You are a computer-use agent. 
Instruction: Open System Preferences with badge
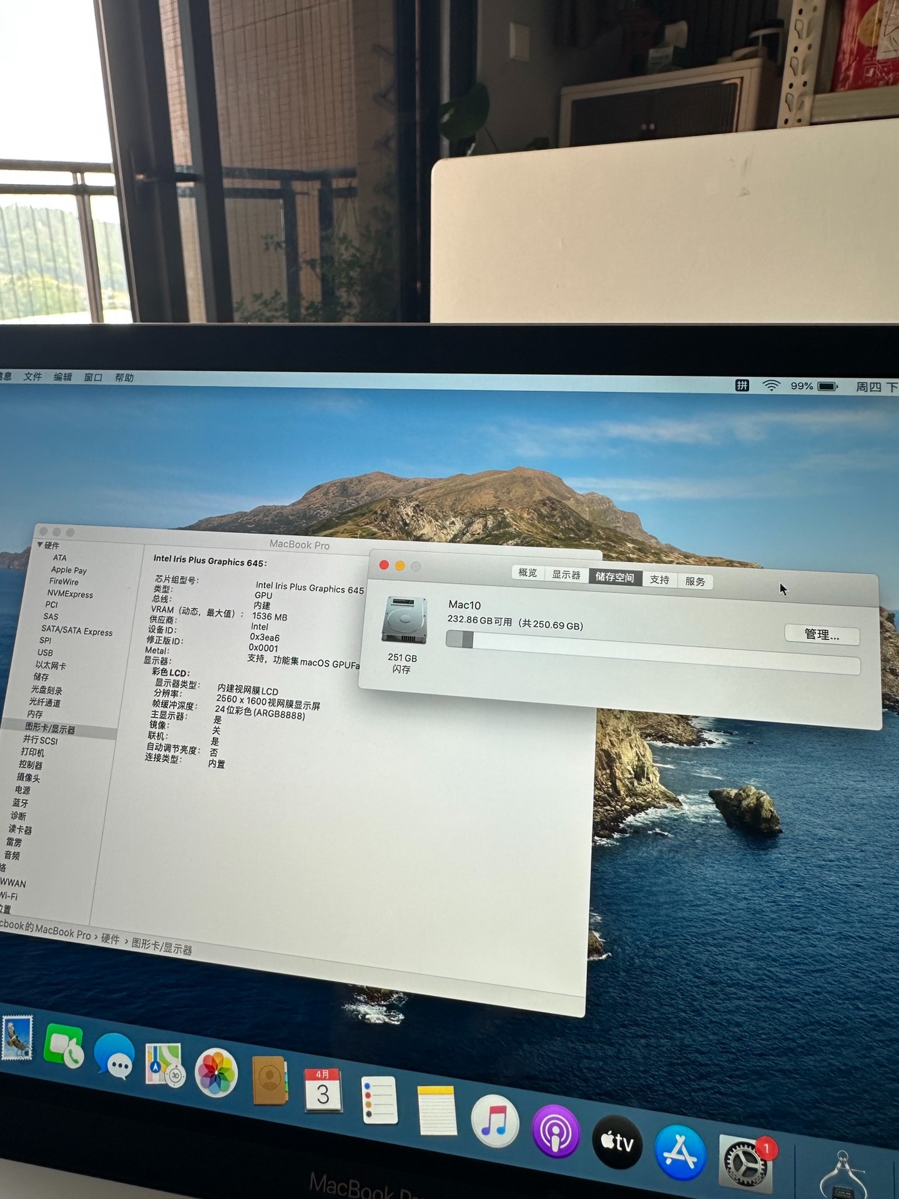pos(746,1163)
